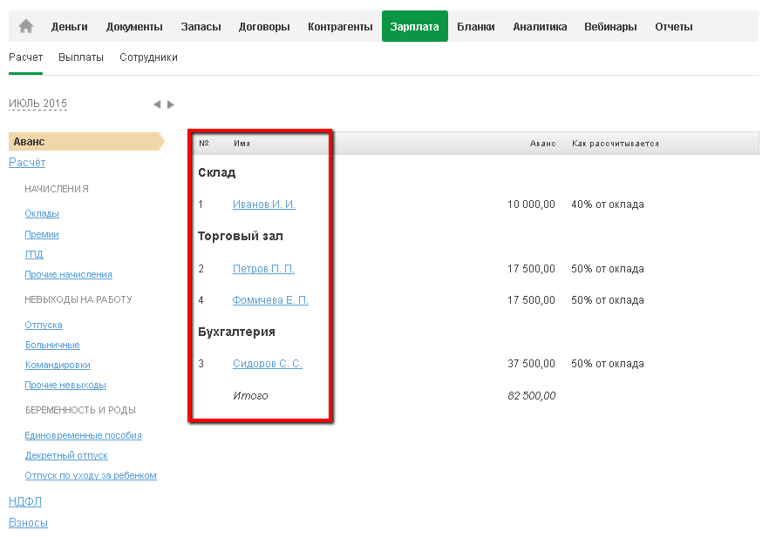Screen dimensions: 769x537
Task: Open employee Петров П. П.
Action: click(263, 269)
